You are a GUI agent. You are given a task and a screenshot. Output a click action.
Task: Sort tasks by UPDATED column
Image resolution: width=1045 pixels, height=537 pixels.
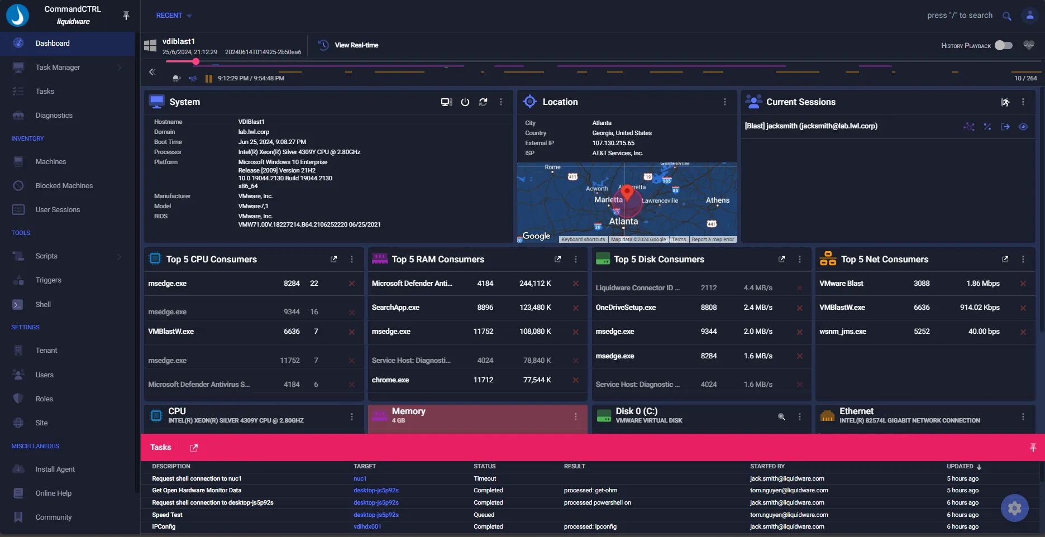963,466
